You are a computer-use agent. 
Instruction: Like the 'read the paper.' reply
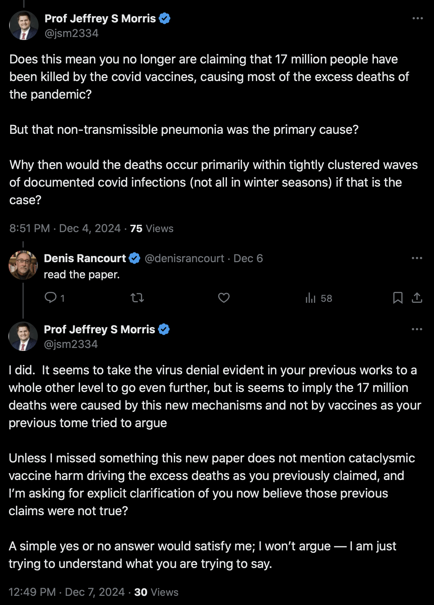click(224, 297)
